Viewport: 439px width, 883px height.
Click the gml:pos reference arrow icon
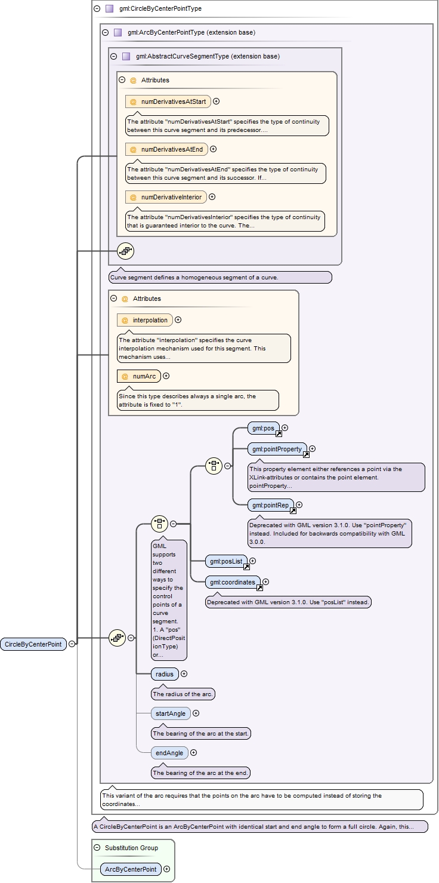point(279,434)
